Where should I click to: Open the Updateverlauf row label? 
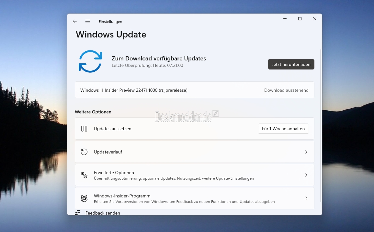pos(108,152)
